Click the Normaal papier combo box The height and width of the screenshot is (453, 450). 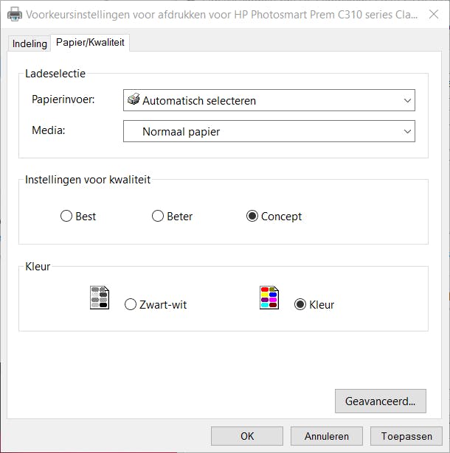(258, 132)
